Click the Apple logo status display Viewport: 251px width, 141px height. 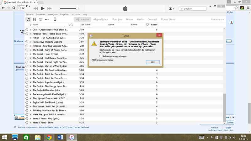(x=125, y=8)
